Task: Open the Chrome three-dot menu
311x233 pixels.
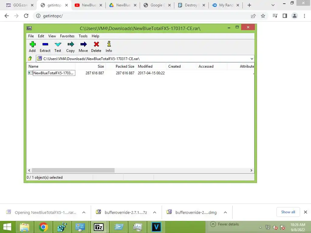Action: coord(304,16)
